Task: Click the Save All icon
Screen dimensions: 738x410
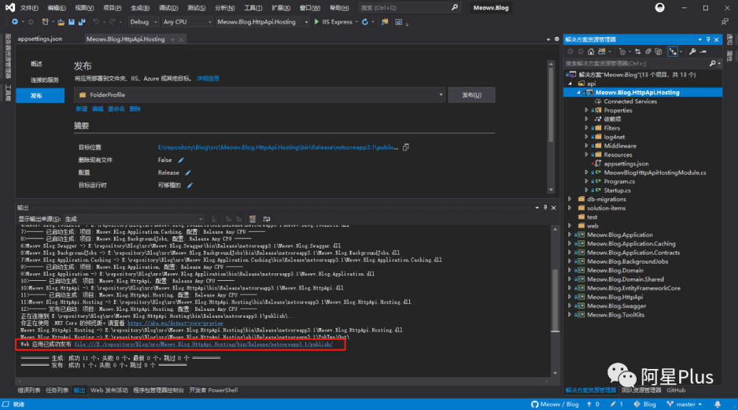Action: [x=82, y=22]
